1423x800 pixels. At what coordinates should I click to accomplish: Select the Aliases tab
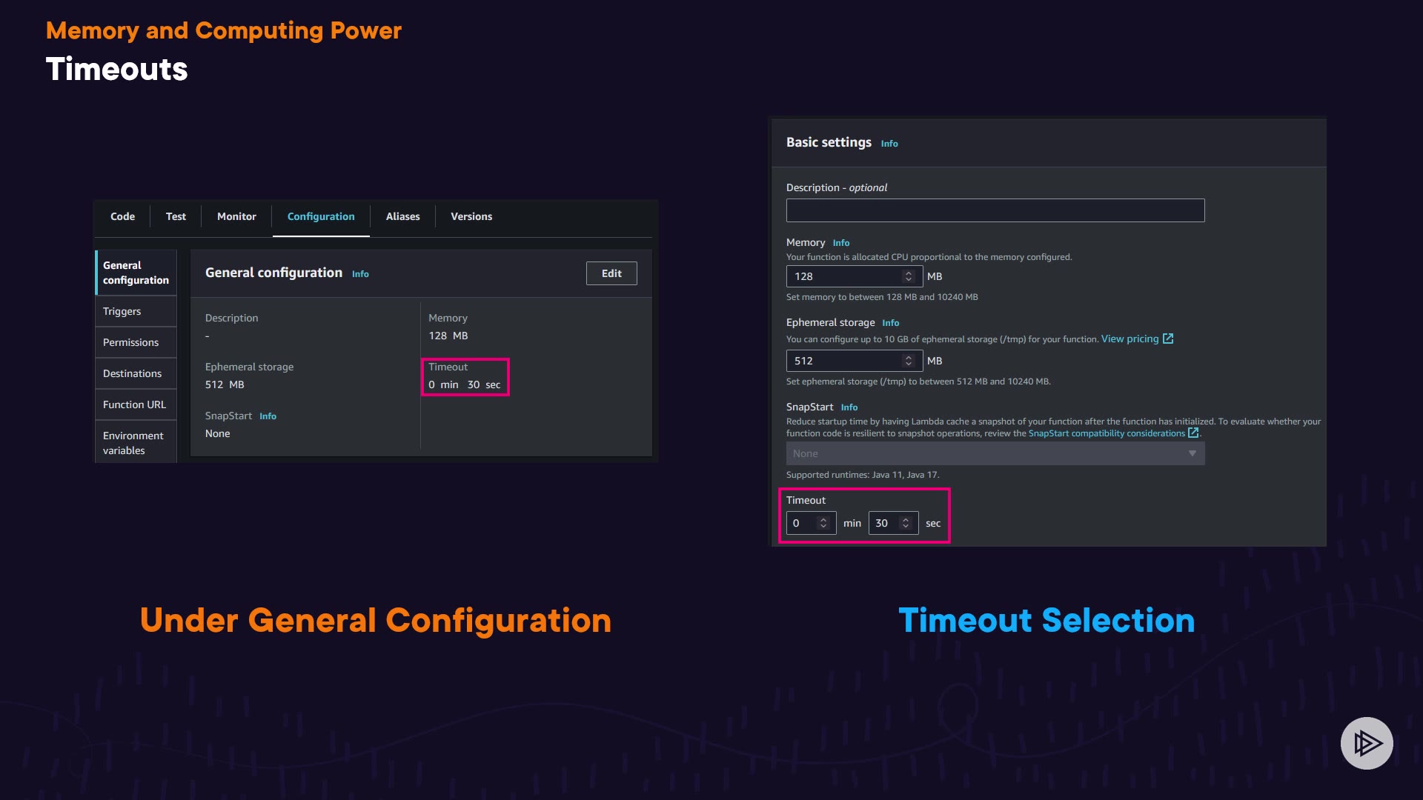tap(402, 216)
